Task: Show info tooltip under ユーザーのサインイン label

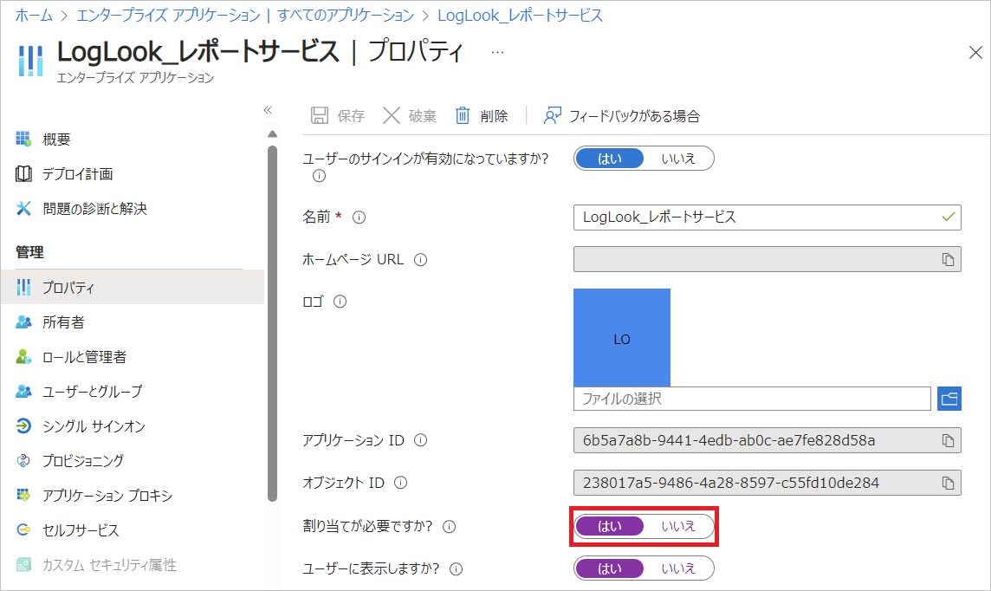Action: pyautogui.click(x=319, y=176)
